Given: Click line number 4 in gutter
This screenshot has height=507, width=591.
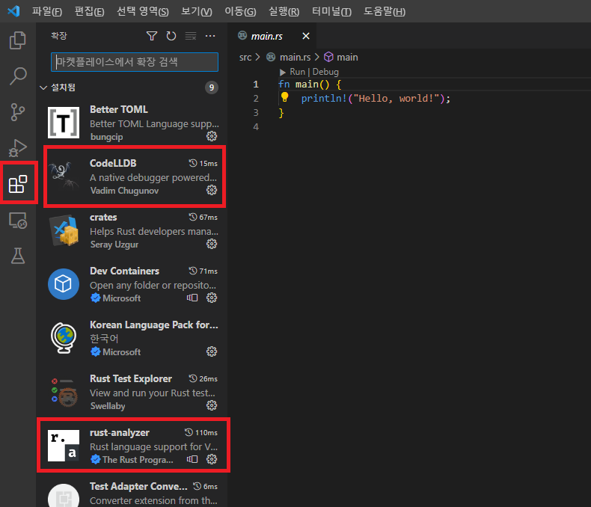Looking at the screenshot, I should (x=256, y=127).
